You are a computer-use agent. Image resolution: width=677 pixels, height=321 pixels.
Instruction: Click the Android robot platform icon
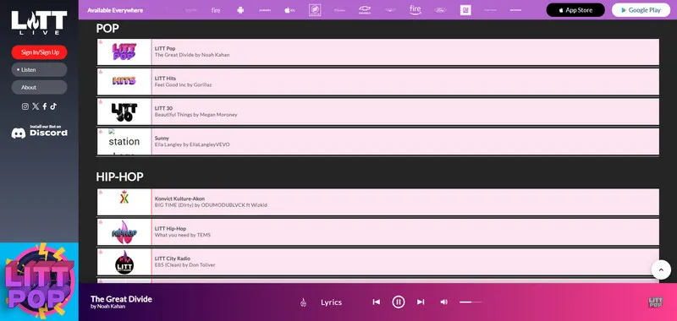(240, 10)
